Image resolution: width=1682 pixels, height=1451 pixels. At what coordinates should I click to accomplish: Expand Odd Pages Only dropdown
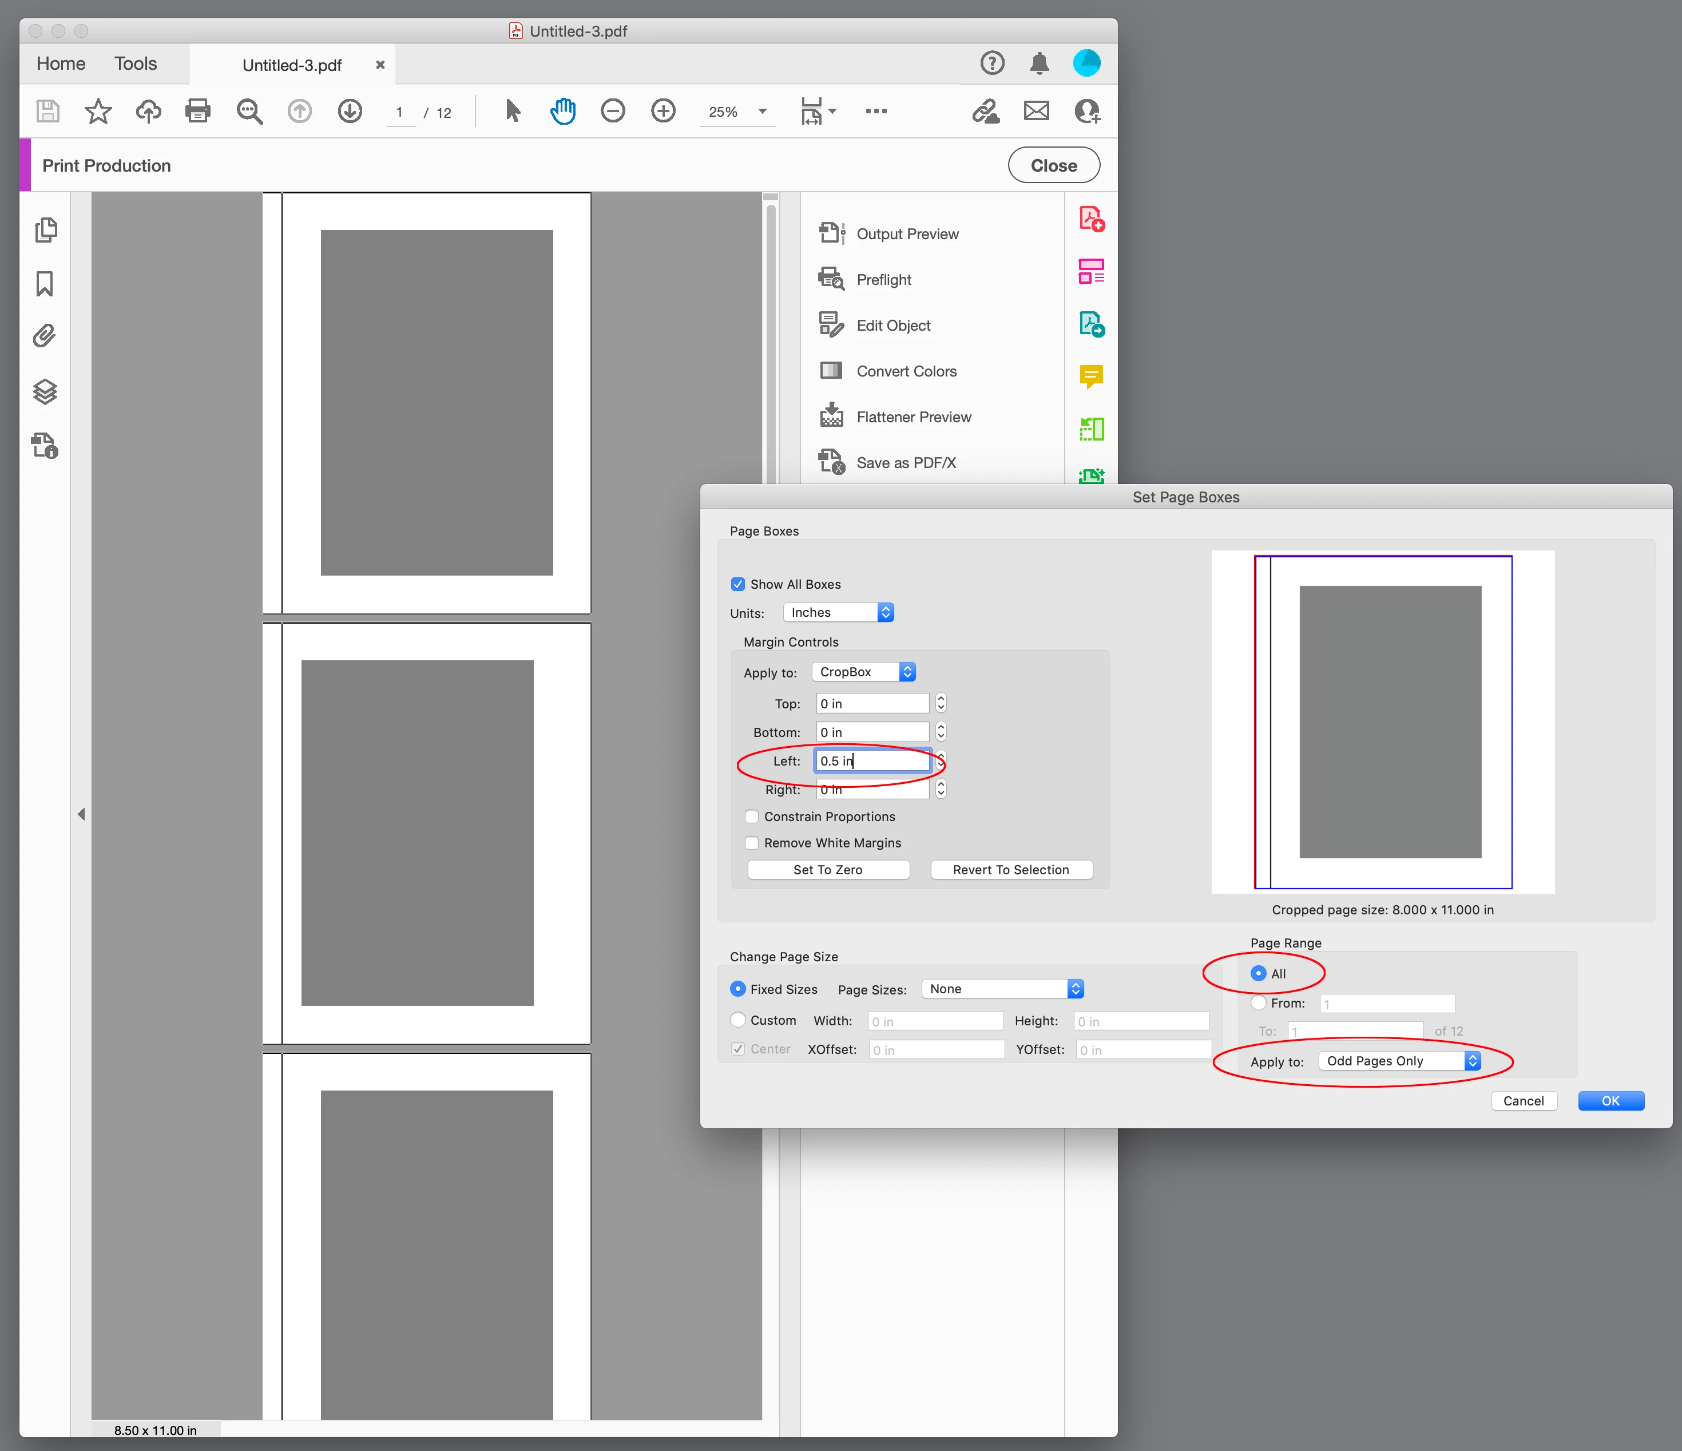(1399, 1060)
